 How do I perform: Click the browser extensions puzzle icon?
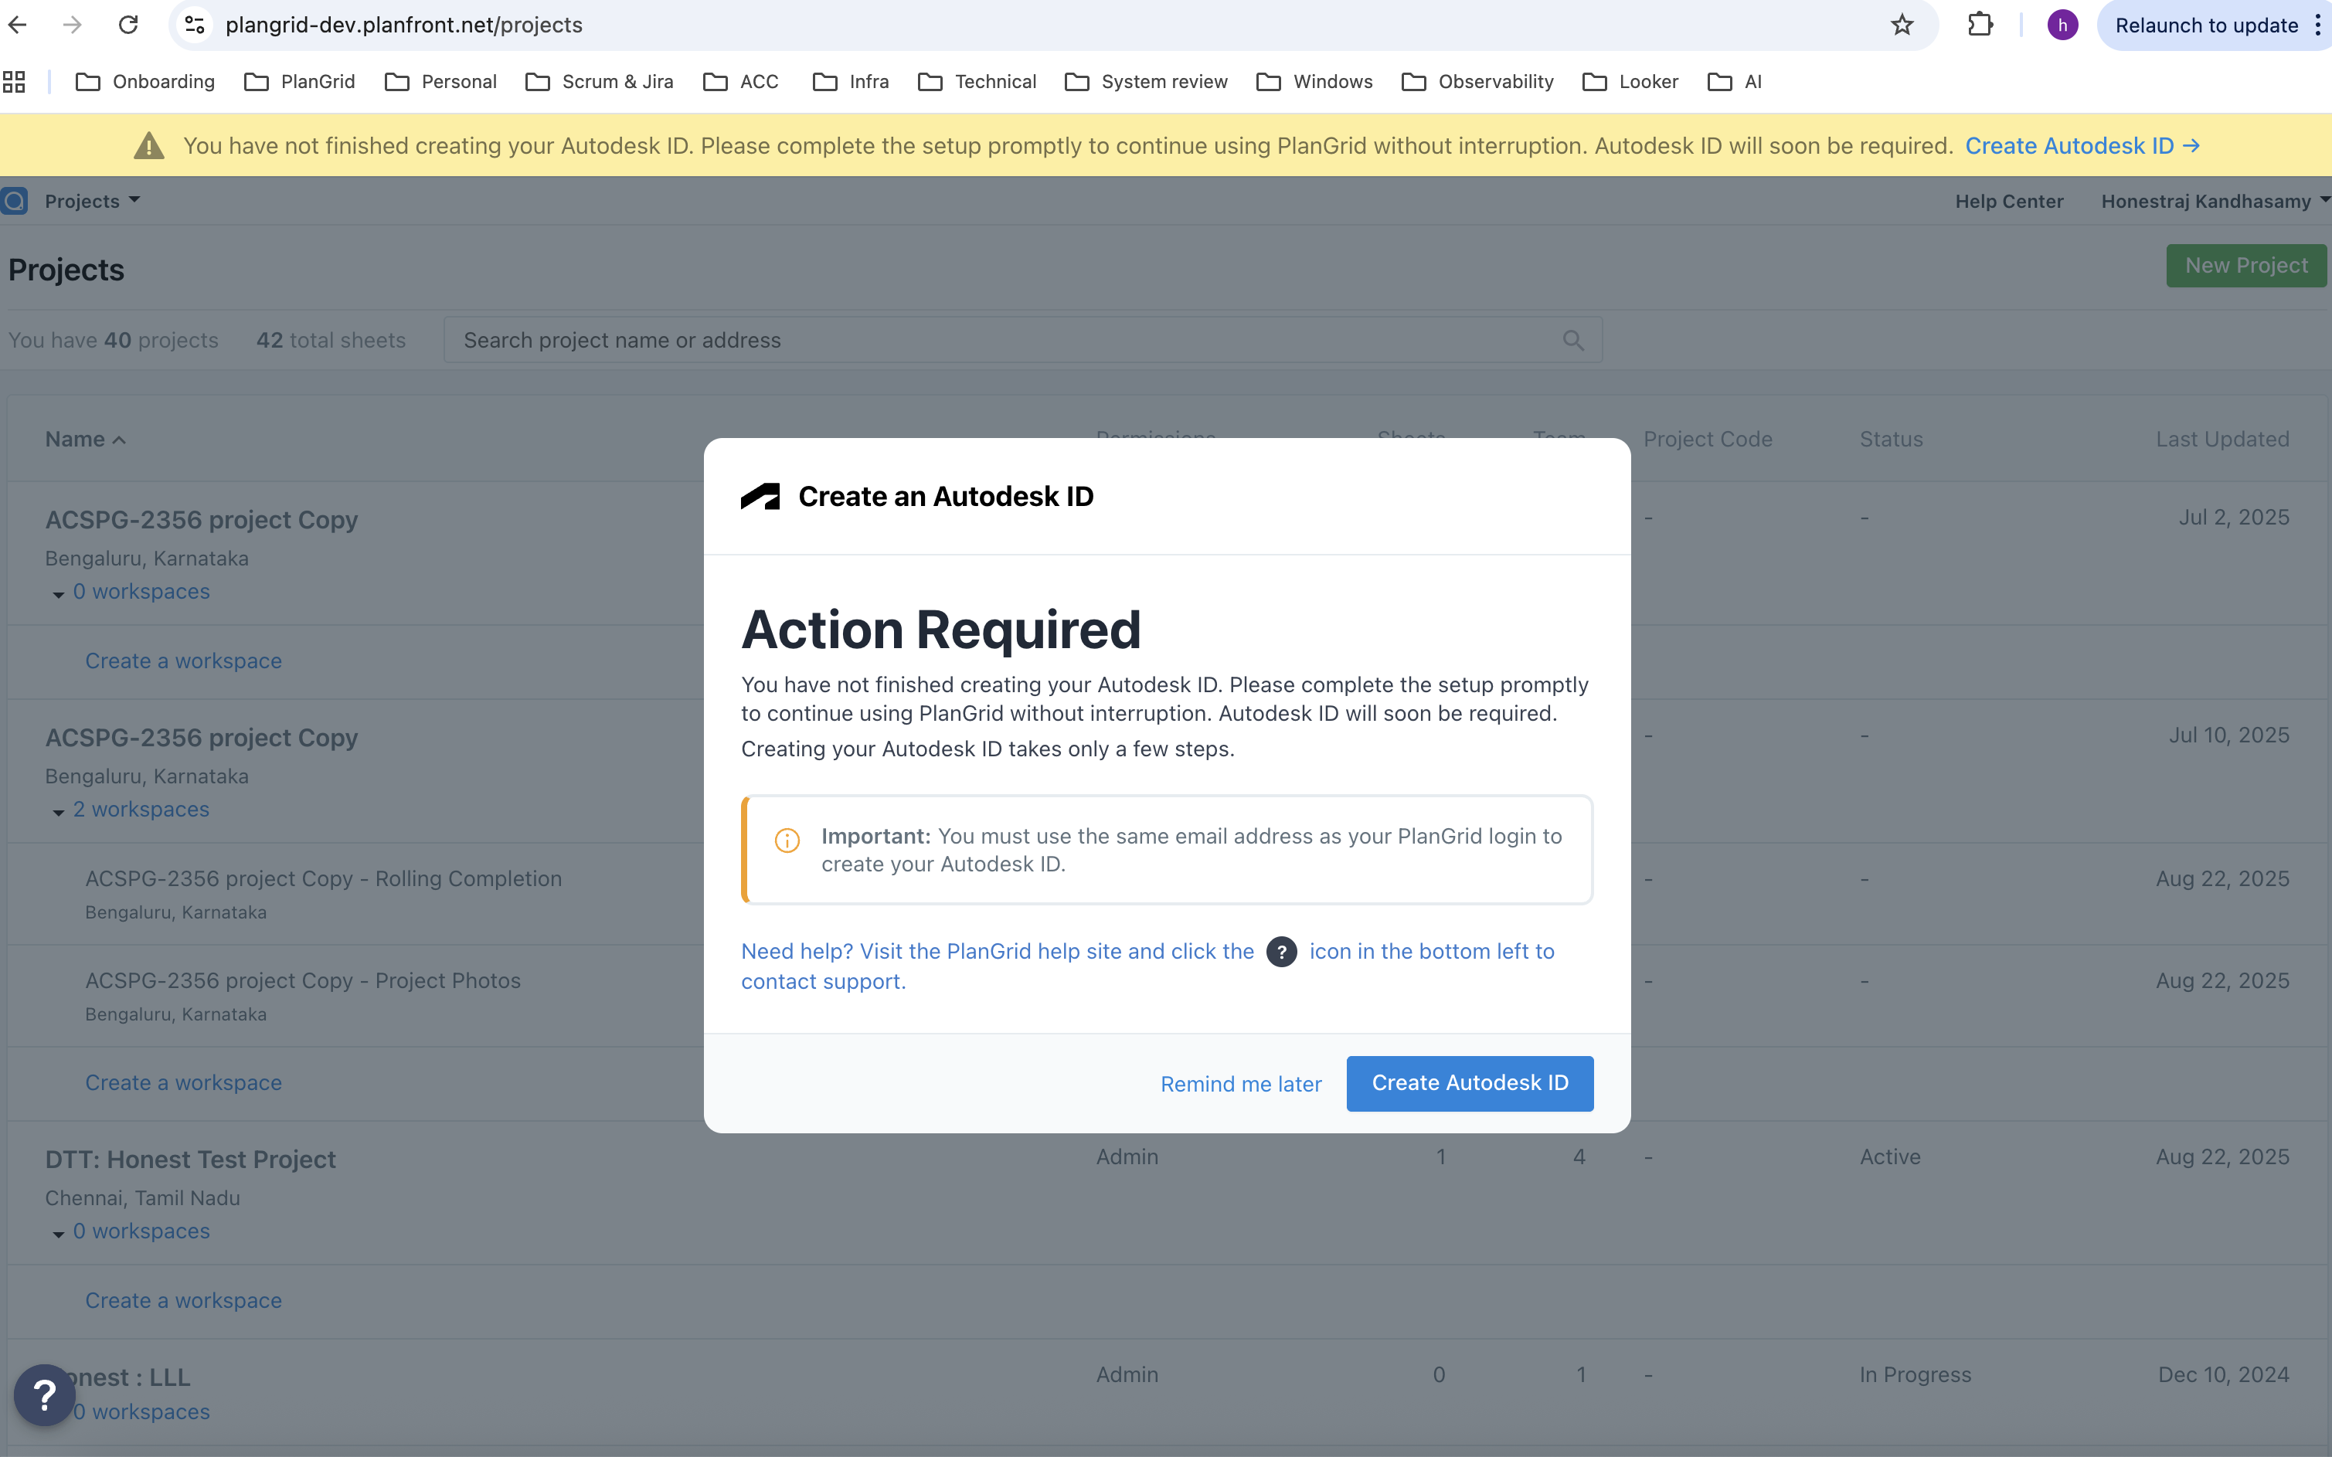[x=1980, y=24]
